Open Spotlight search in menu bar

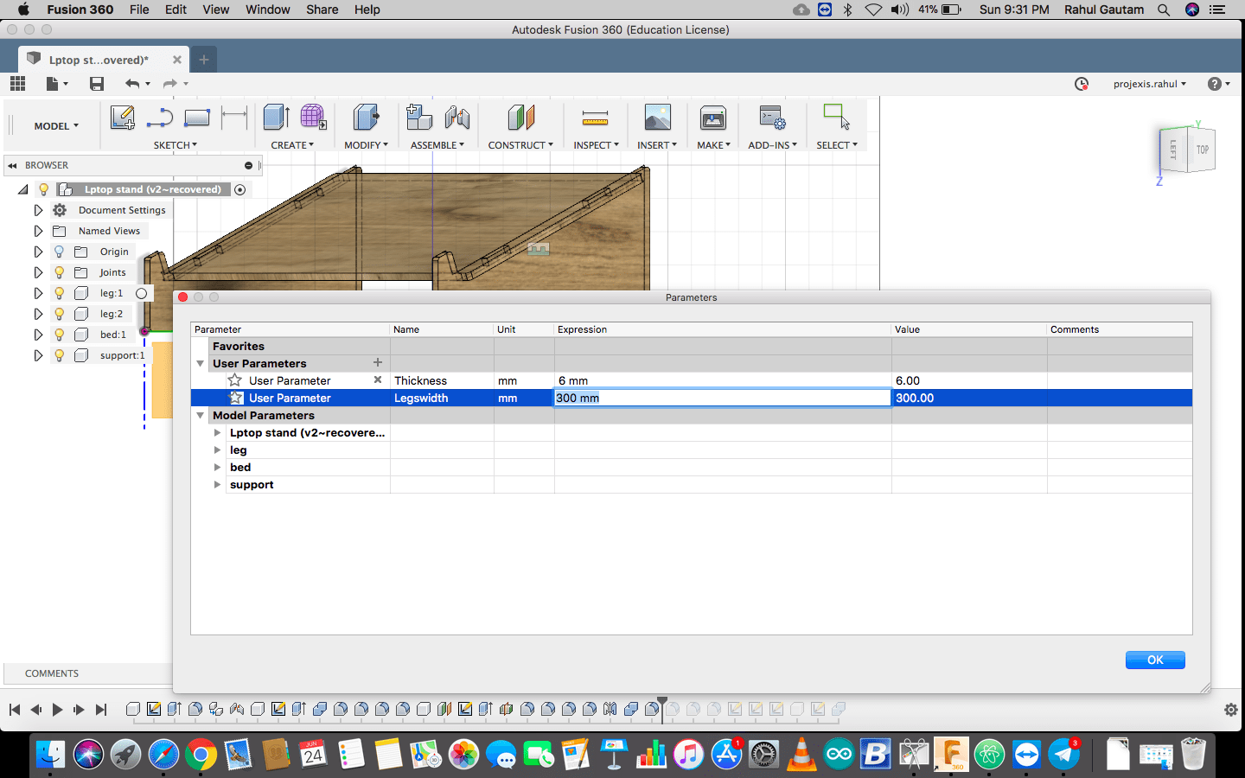tap(1164, 10)
